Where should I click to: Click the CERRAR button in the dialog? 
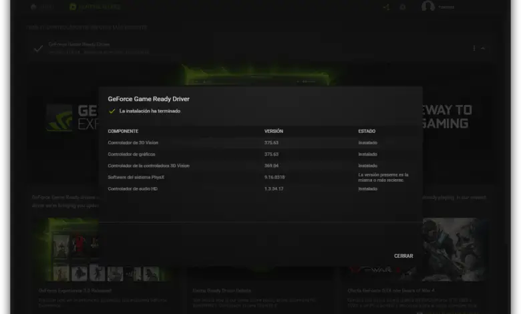(x=403, y=256)
